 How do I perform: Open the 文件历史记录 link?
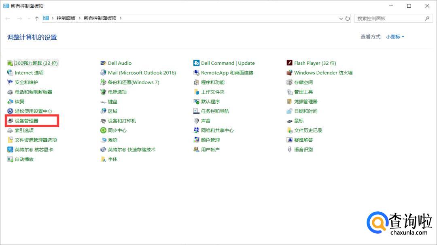[308, 130]
